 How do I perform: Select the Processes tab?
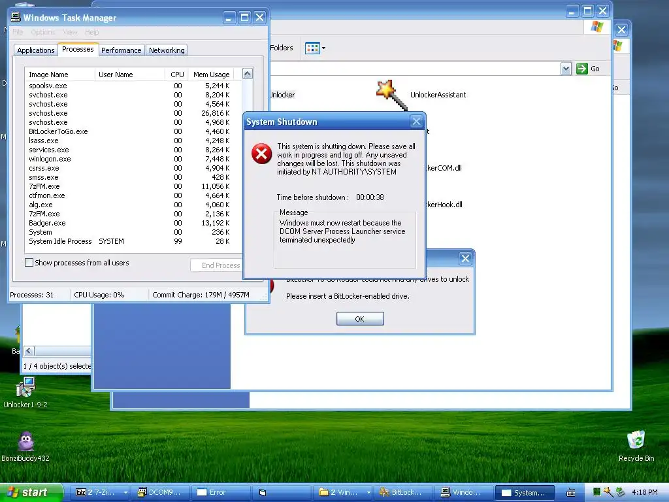(x=78, y=49)
